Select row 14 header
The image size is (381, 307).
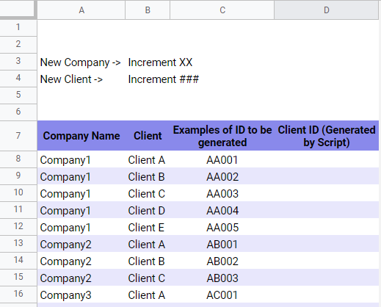pos(18,260)
